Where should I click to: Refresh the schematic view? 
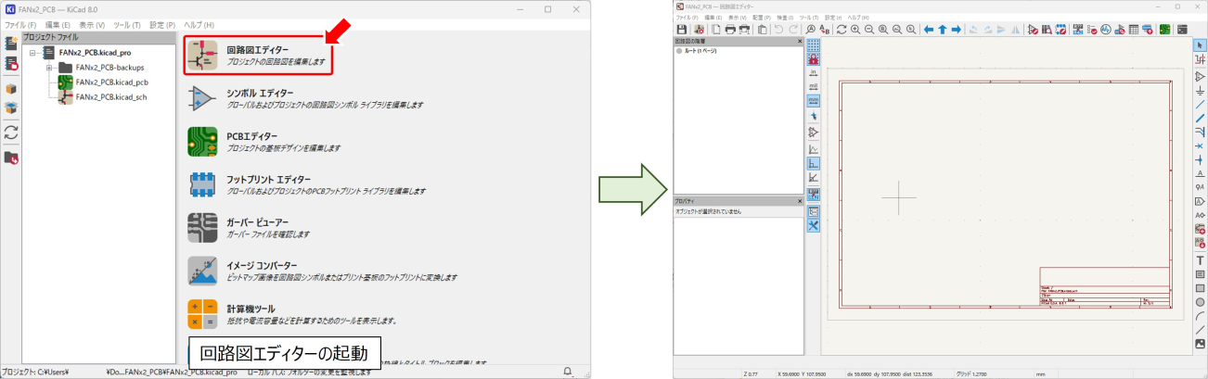(x=841, y=30)
